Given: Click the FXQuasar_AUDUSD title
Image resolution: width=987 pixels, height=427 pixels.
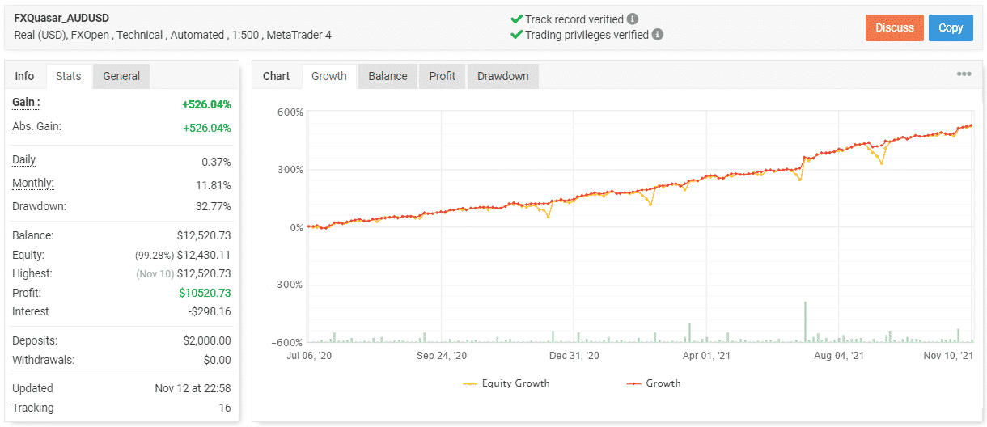Looking at the screenshot, I should coord(61,17).
